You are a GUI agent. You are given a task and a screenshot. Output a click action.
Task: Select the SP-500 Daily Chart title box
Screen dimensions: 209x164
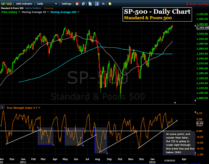point(157,14)
